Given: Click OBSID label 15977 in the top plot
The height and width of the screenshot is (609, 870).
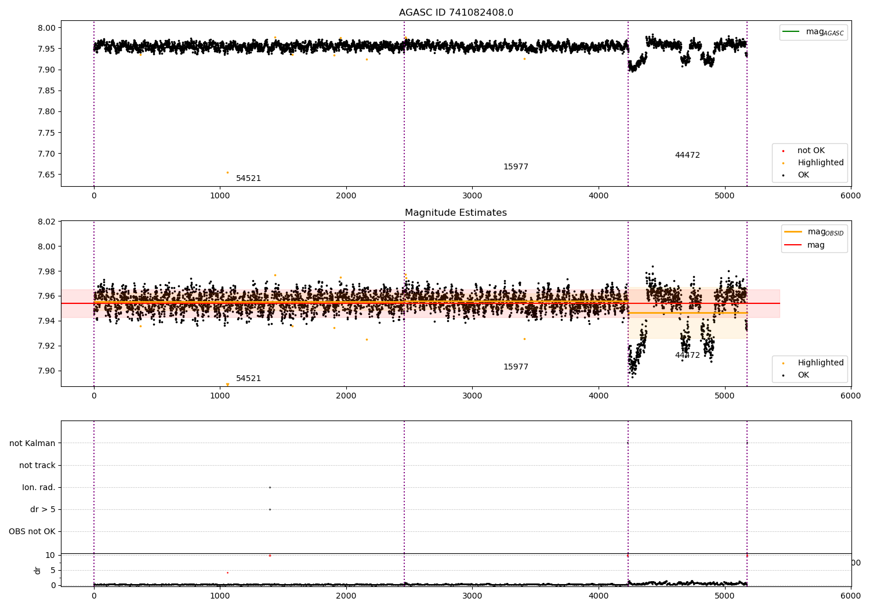Looking at the screenshot, I should 516,167.
